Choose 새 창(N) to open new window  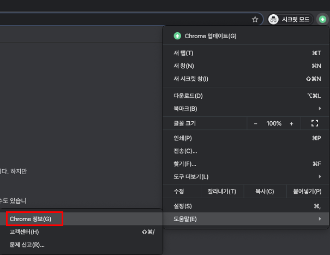(246, 66)
